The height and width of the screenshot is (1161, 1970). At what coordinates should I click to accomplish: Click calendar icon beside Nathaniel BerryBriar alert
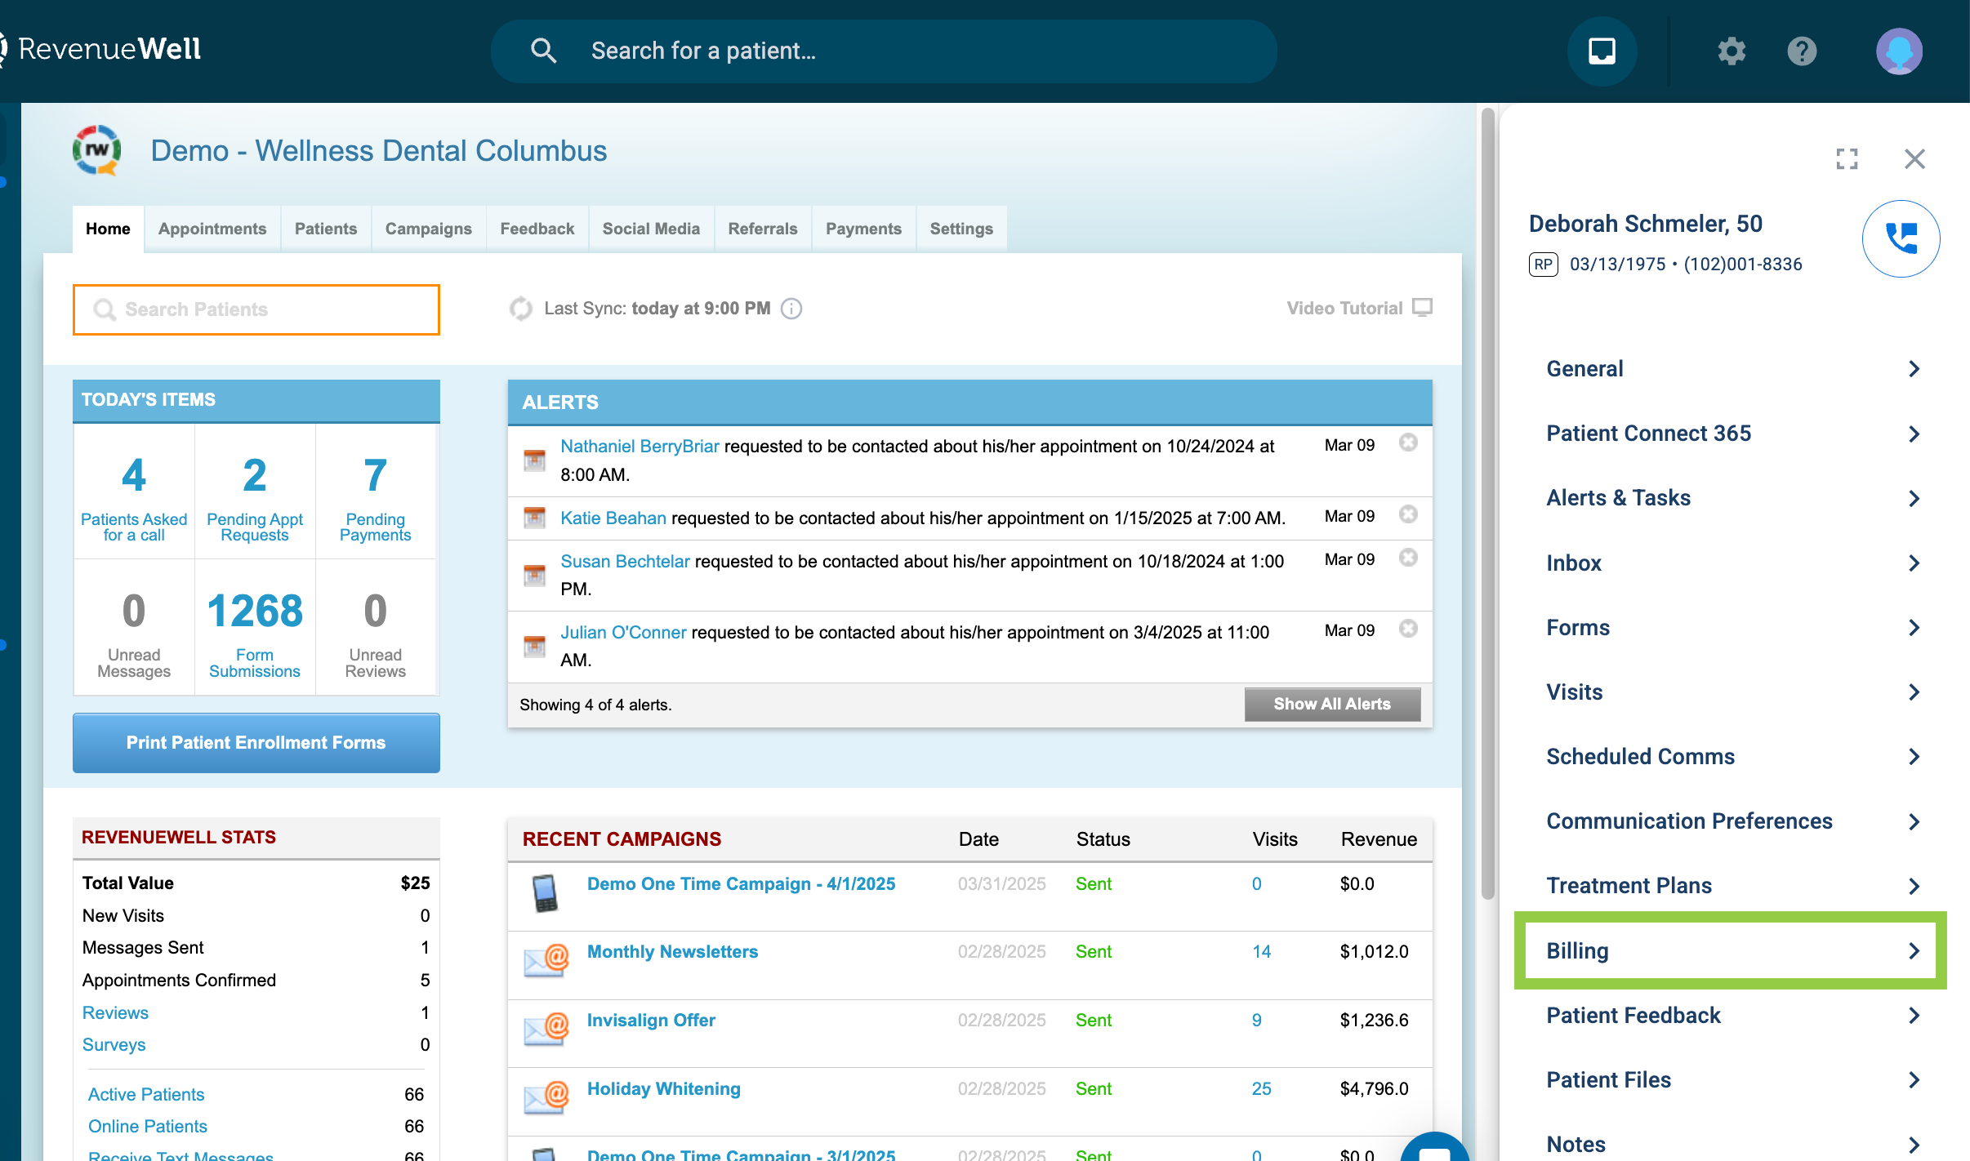(x=534, y=460)
